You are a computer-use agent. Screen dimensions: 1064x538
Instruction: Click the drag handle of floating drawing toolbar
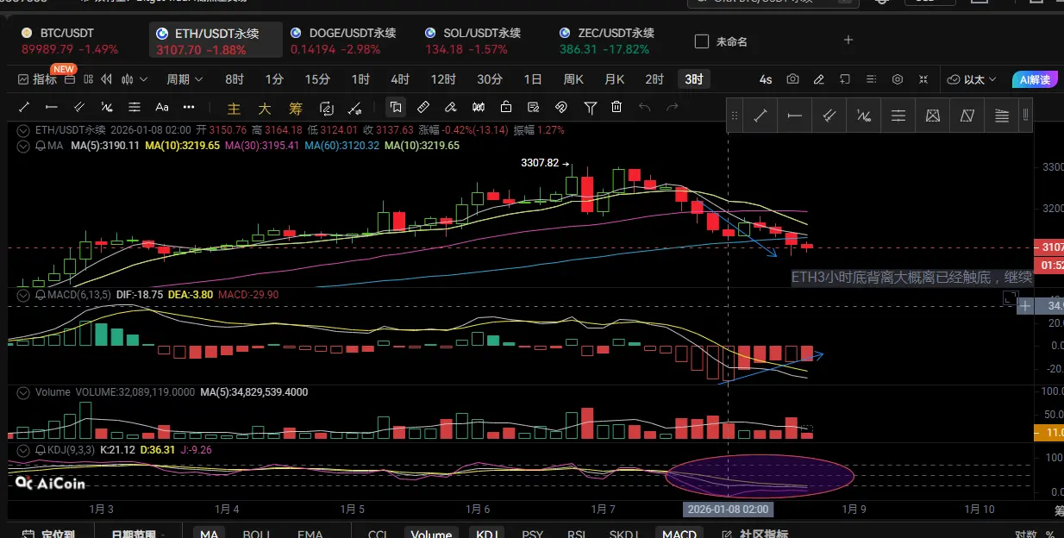click(735, 116)
